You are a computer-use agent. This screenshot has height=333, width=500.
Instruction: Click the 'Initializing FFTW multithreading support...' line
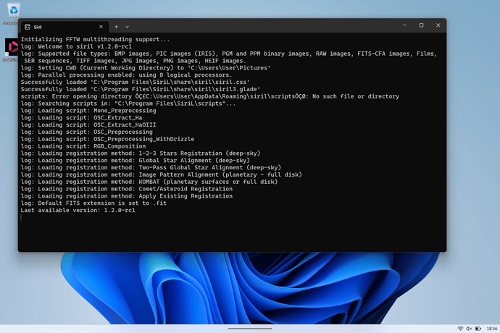click(95, 40)
